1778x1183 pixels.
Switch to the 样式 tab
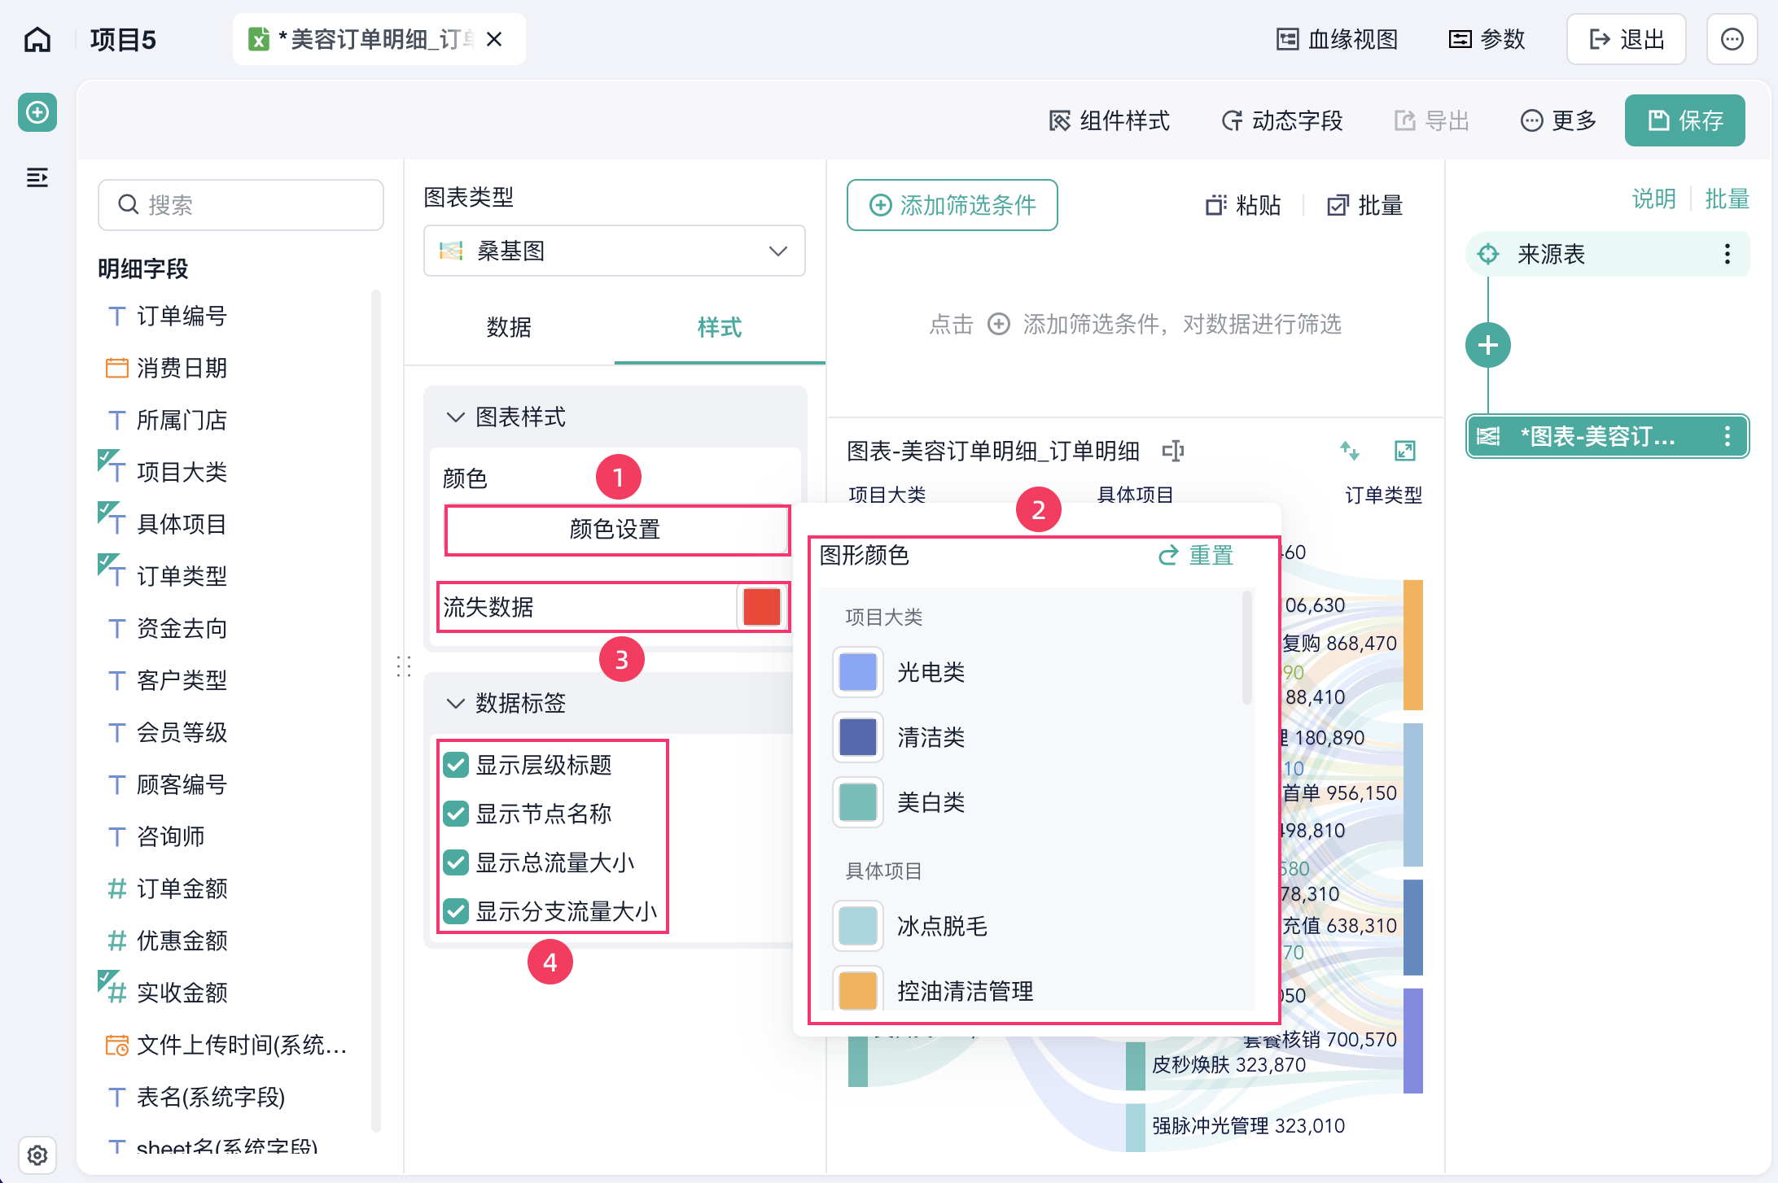720,327
